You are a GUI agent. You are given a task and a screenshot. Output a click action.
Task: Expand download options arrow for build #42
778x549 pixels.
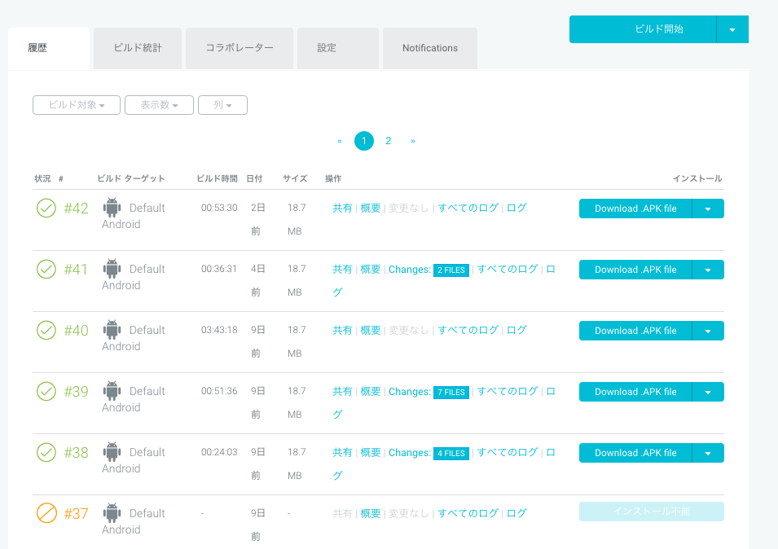pos(708,209)
